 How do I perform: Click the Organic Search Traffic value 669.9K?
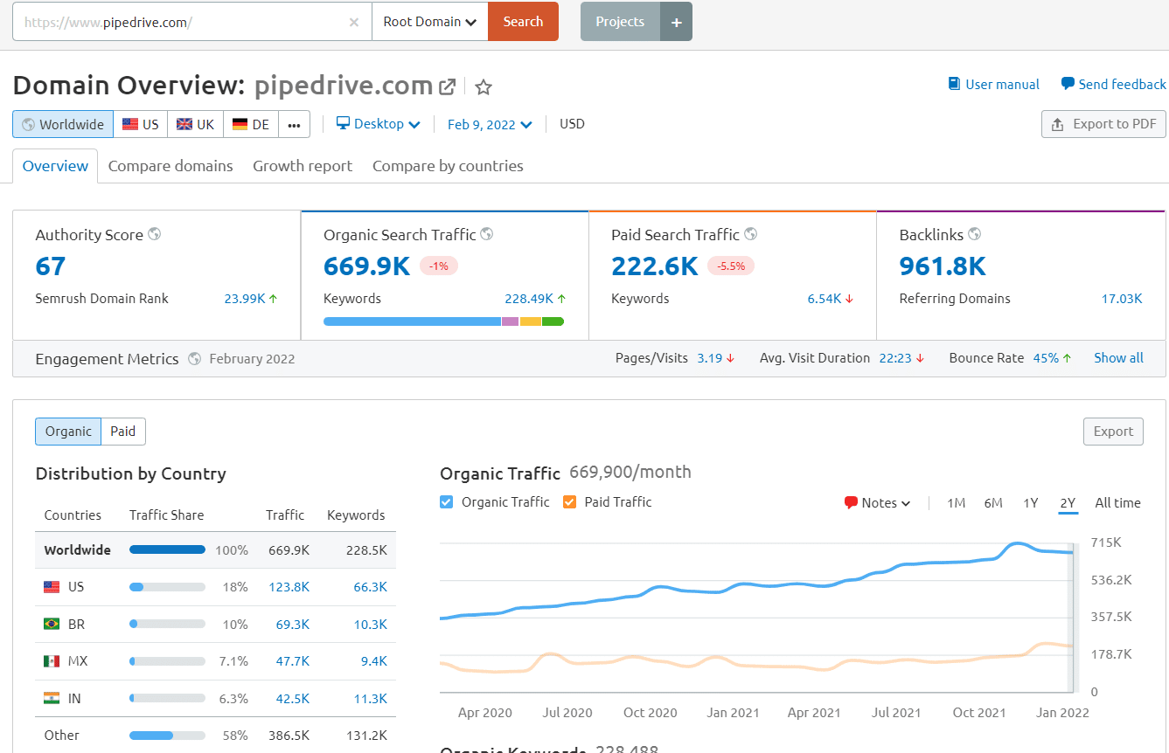[x=366, y=266]
